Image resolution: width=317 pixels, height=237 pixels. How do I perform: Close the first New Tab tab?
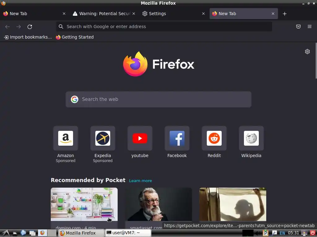pos(64,14)
